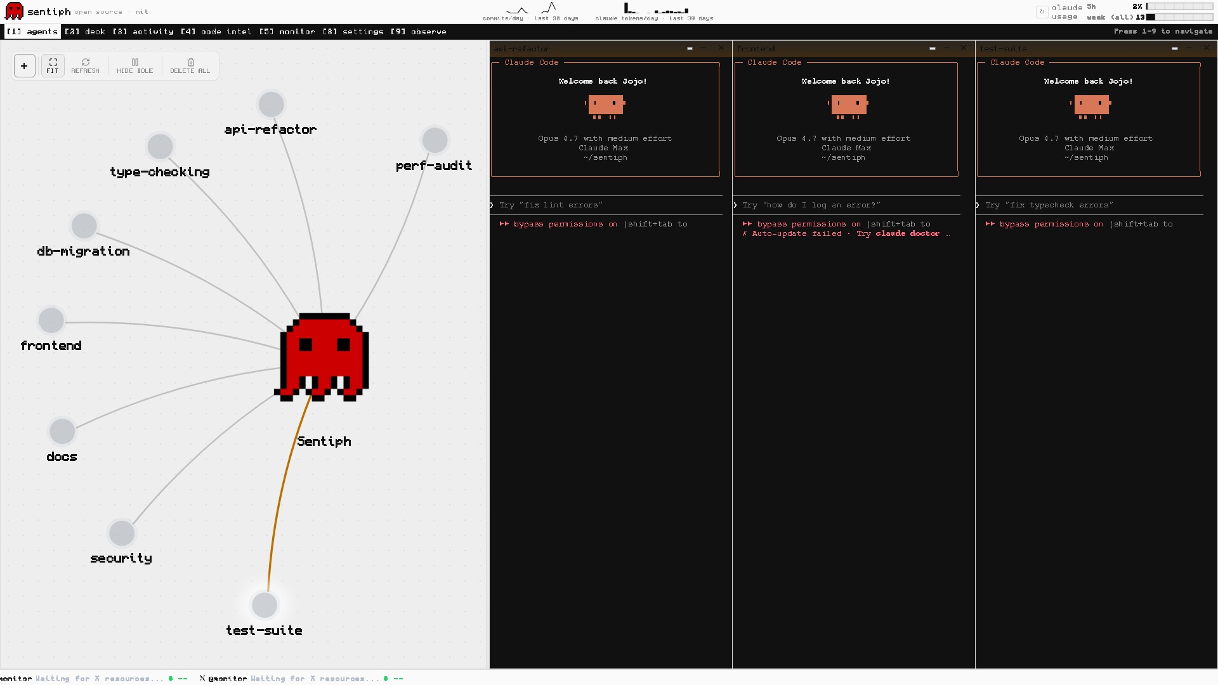This screenshot has height=685, width=1218.
Task: Click the Claude mascot in test-suite panel
Action: [x=1091, y=106]
